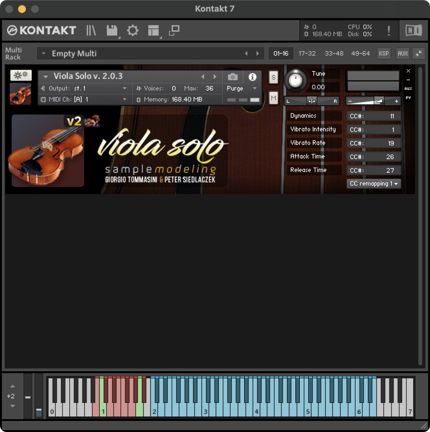The image size is (430, 432).
Task: Click the pitch bend wheel
Action: point(28,397)
